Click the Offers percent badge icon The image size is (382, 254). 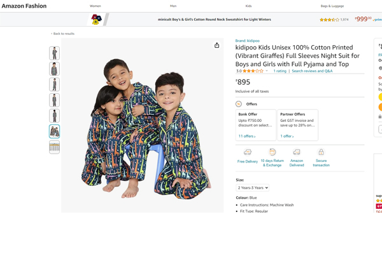(x=239, y=104)
